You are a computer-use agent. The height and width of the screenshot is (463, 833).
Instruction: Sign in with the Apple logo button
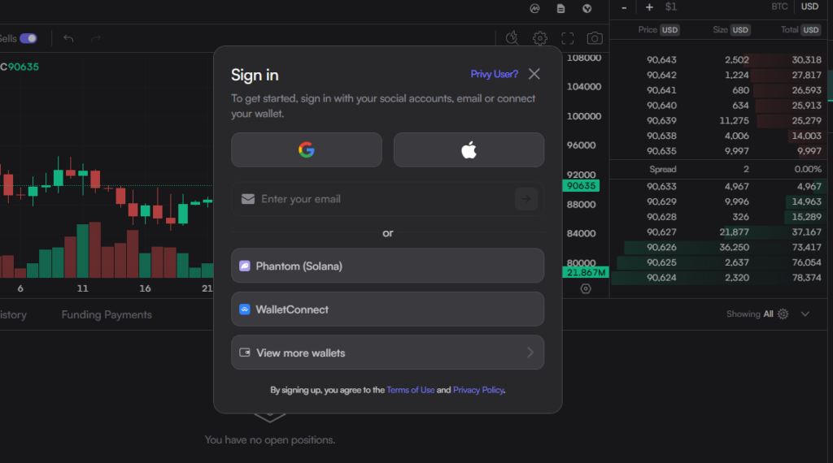pyautogui.click(x=469, y=149)
